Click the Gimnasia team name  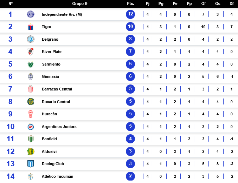tap(50, 76)
